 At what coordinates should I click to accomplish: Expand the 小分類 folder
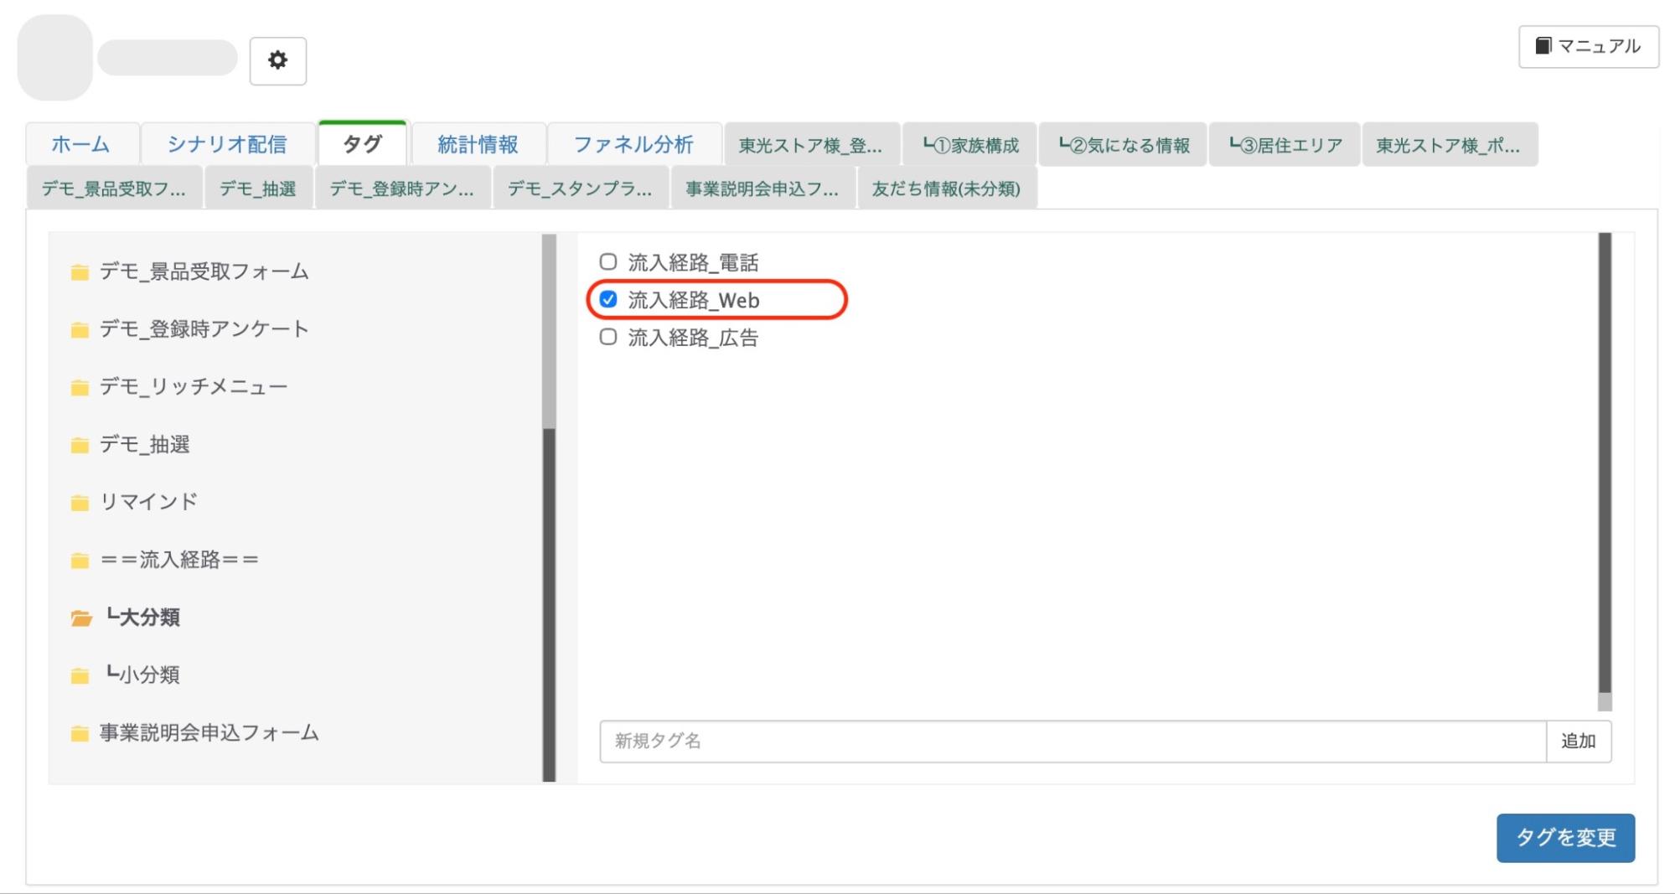(x=142, y=675)
